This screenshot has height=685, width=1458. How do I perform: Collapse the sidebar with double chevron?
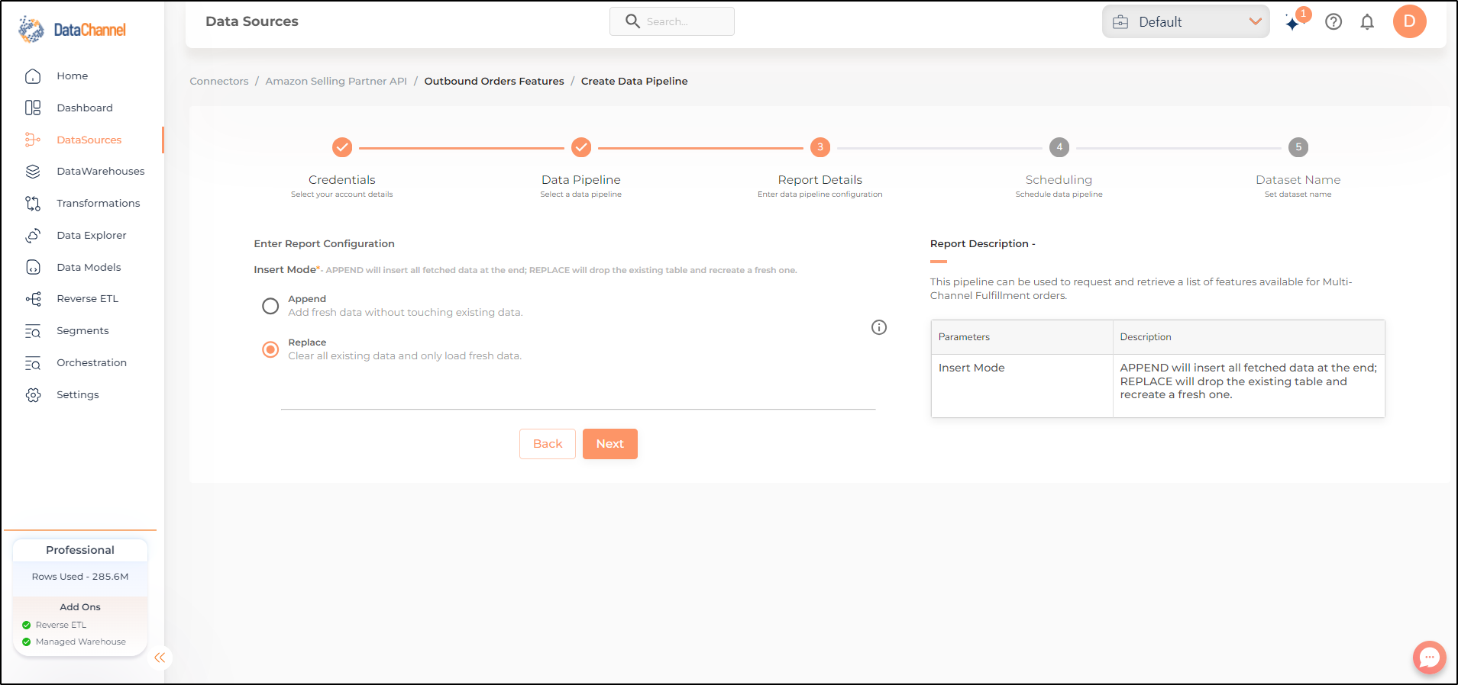tap(160, 658)
